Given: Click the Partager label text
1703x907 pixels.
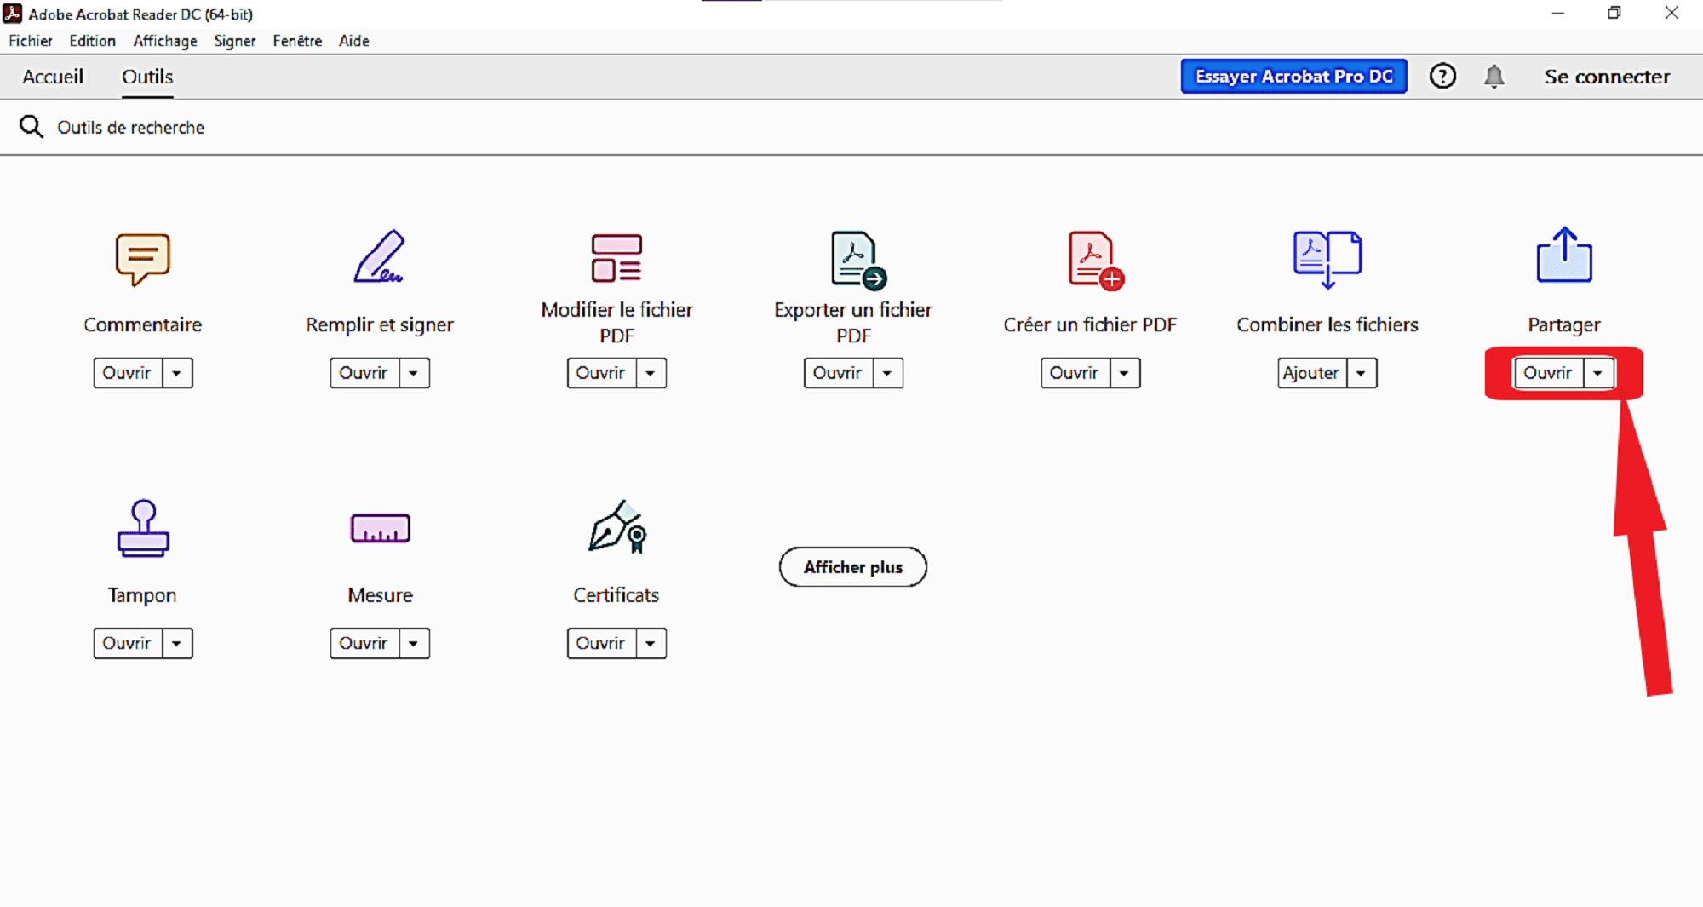Looking at the screenshot, I should tap(1564, 325).
